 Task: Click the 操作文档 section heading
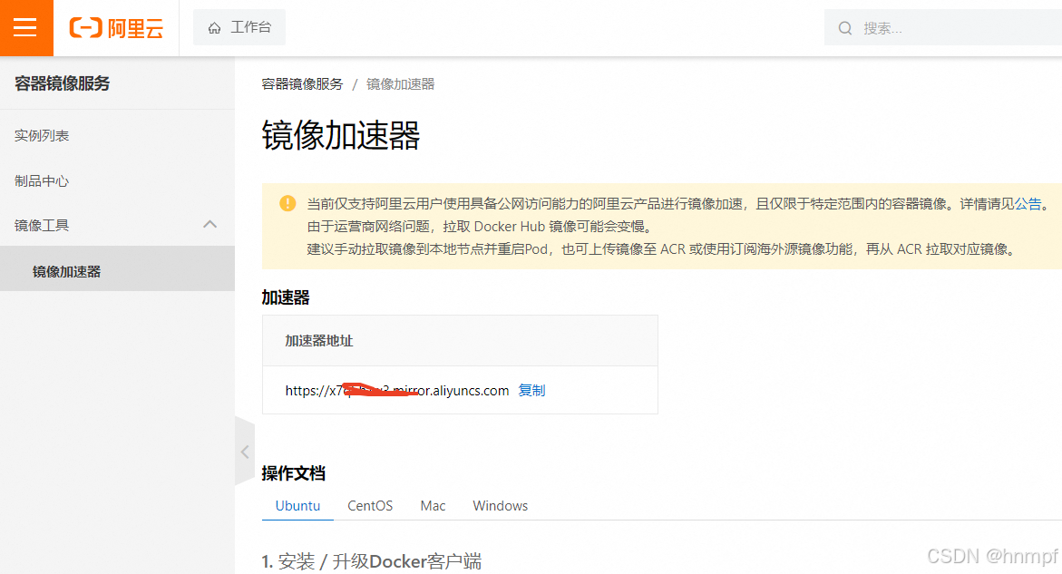click(293, 473)
